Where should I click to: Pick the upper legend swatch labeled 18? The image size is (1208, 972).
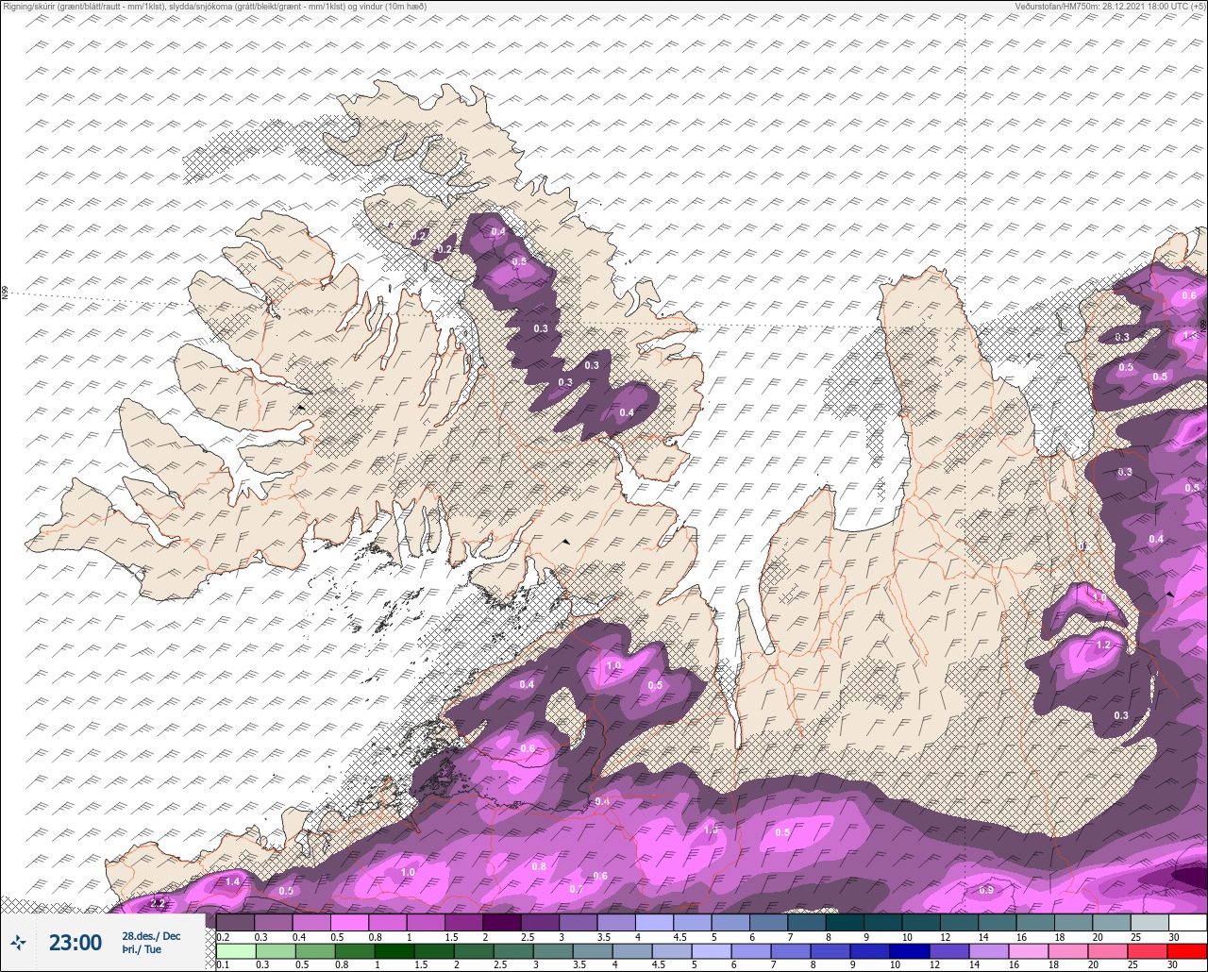(x=1073, y=922)
